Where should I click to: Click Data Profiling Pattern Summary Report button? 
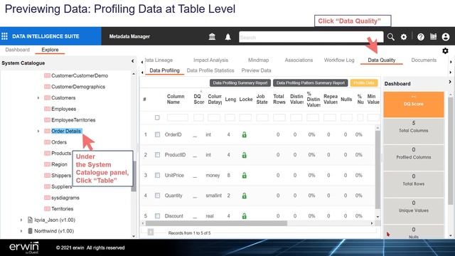(x=311, y=83)
